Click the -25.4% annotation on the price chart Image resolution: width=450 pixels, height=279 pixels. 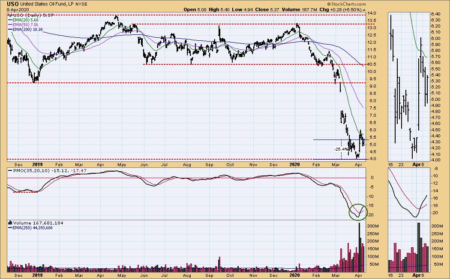pyautogui.click(x=341, y=149)
